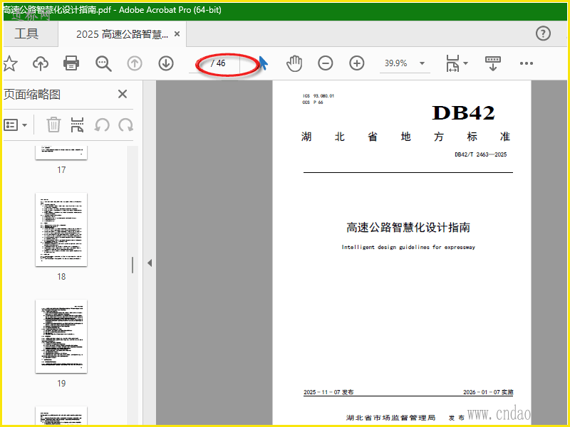Open the more tools ellipsis menu
The image size is (570, 427).
point(527,63)
